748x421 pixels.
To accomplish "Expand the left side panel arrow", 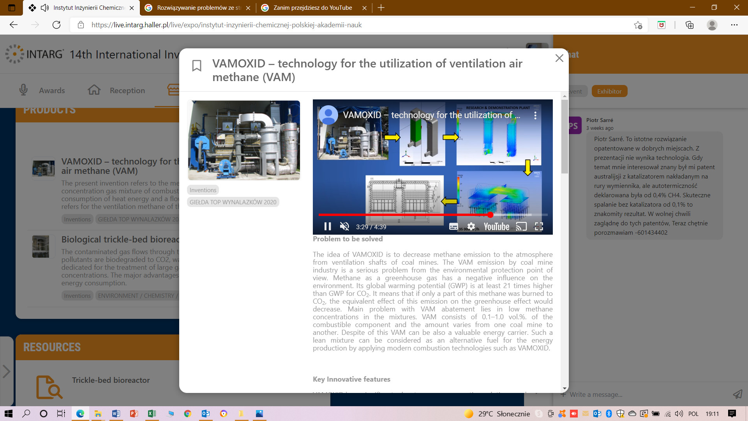I will coord(6,371).
